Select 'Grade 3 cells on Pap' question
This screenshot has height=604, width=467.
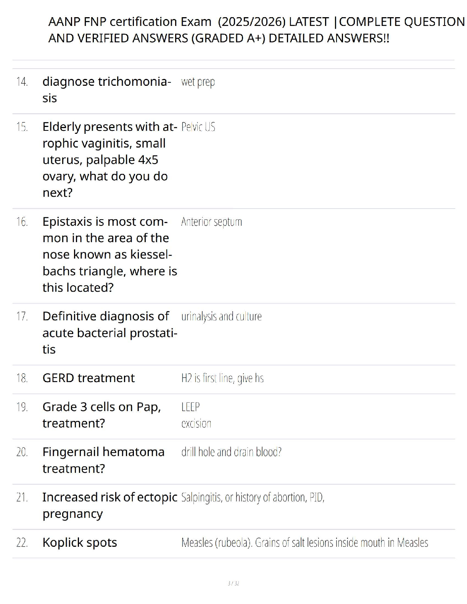102,415
